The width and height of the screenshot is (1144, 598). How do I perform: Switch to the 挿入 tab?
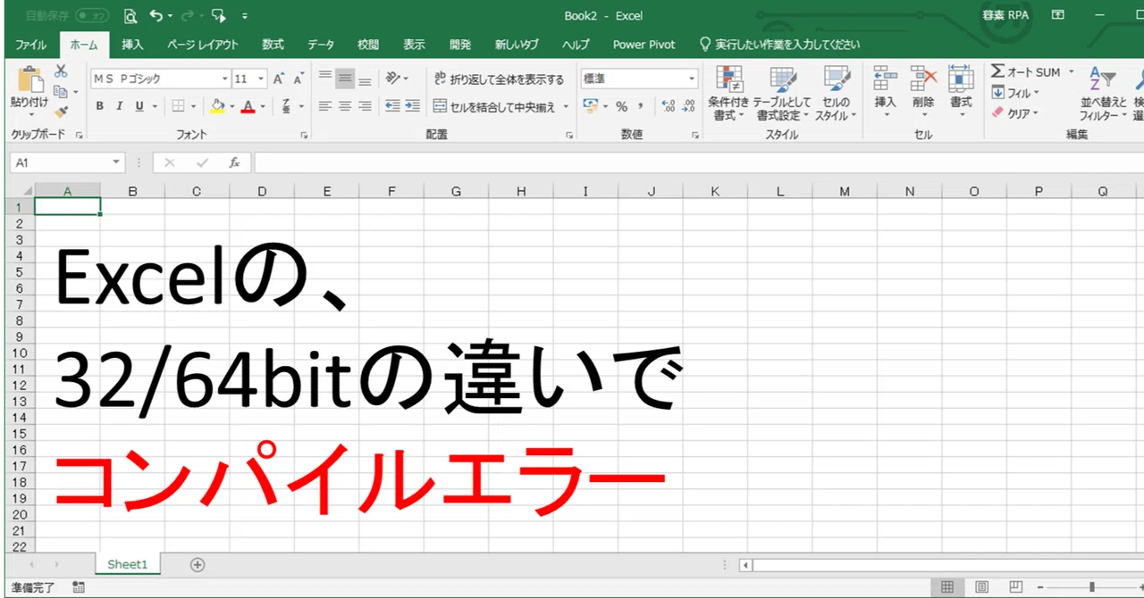132,45
